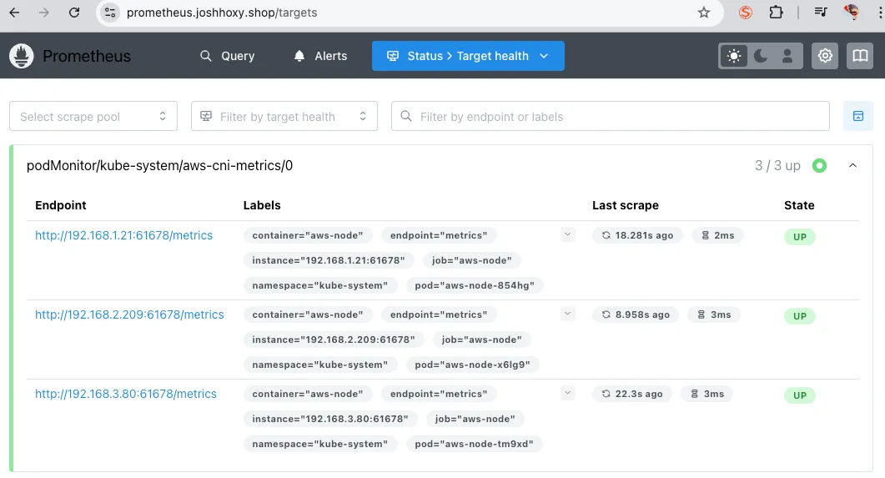Select browser-preferred theme user icon
885x478 pixels.
787,56
